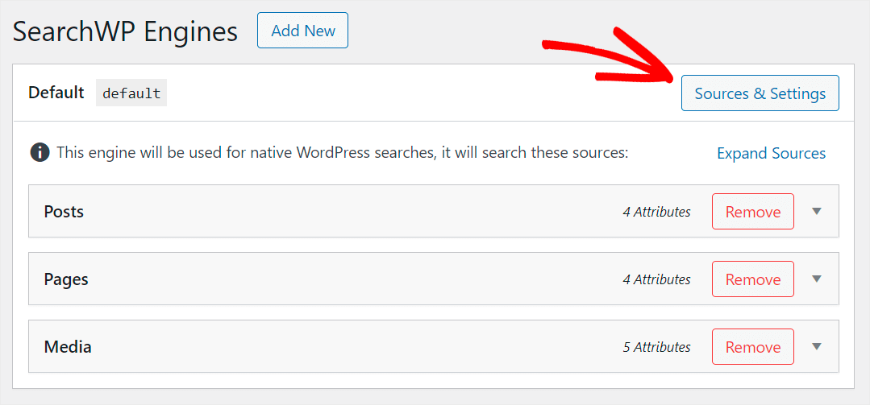Remove the Posts source

[x=753, y=211]
